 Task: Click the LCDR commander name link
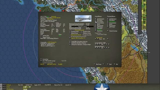click(x=52, y=42)
